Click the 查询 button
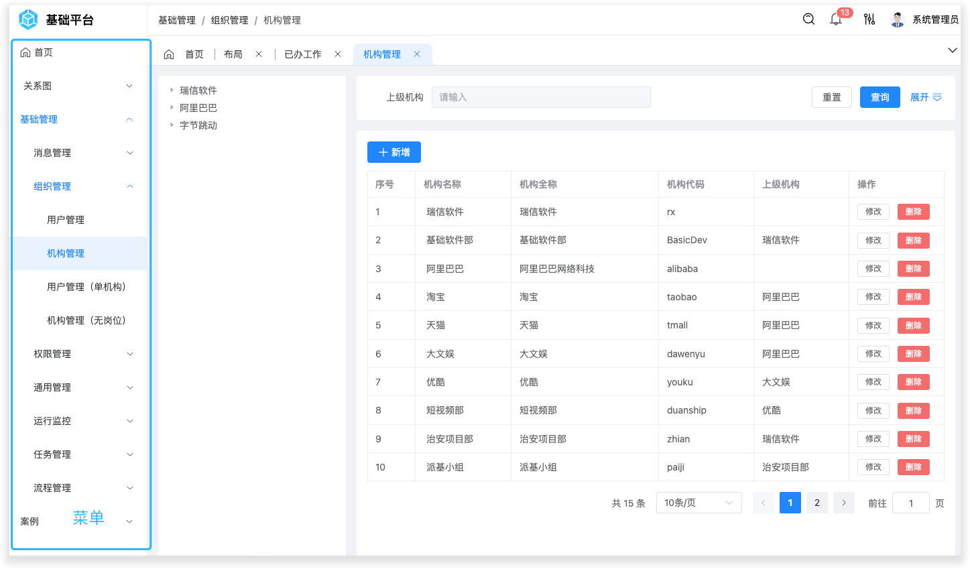 click(x=880, y=97)
